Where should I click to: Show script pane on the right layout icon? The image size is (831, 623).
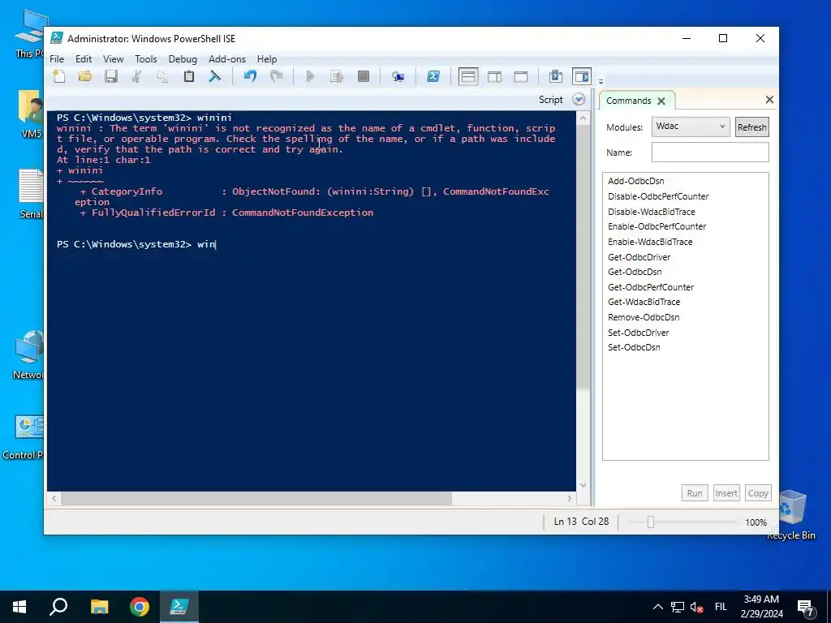point(494,77)
